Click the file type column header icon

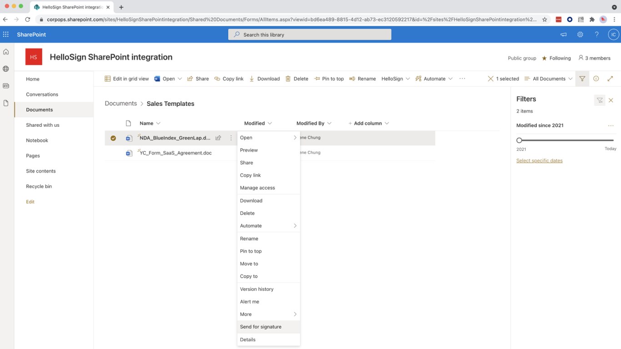128,123
